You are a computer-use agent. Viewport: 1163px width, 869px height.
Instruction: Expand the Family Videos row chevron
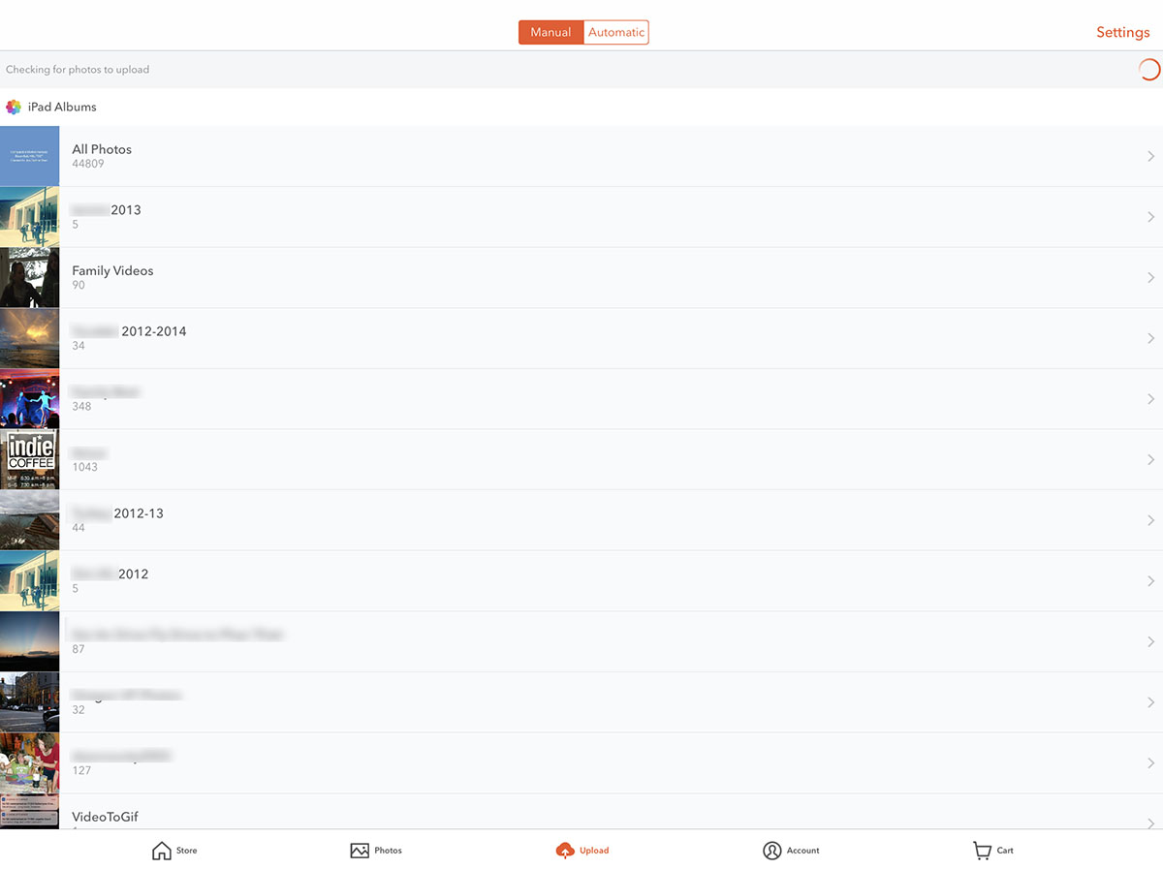[1150, 278]
